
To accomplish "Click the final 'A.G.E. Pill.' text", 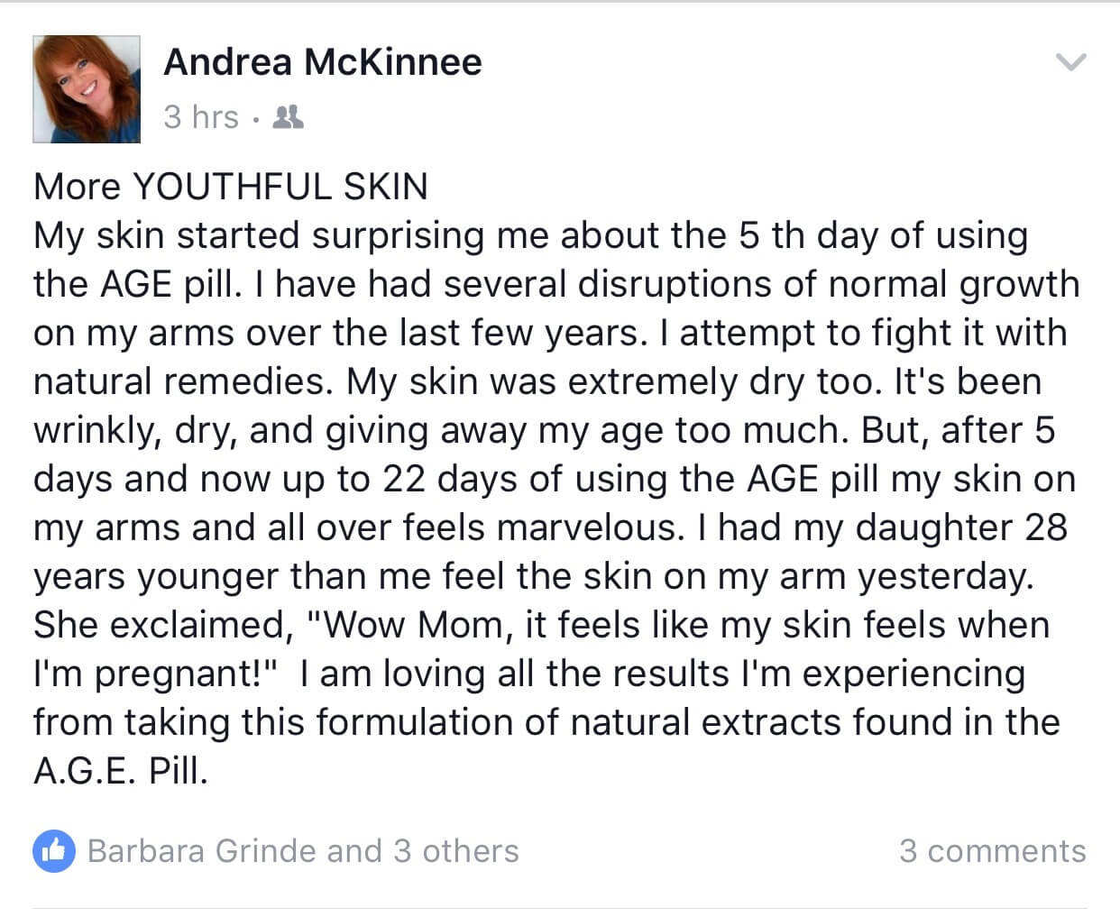I will (x=121, y=772).
